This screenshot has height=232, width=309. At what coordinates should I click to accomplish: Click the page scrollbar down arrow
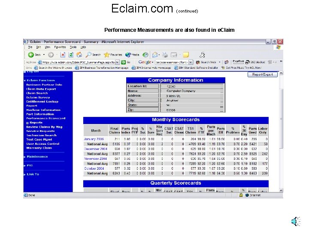281,190
